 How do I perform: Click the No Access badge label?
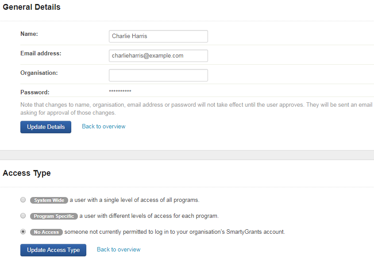point(46,232)
